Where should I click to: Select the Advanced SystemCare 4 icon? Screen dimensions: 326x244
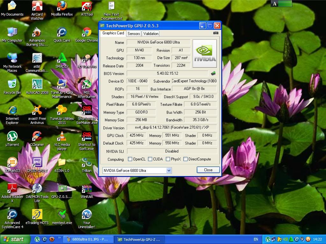pyautogui.click(x=12, y=219)
